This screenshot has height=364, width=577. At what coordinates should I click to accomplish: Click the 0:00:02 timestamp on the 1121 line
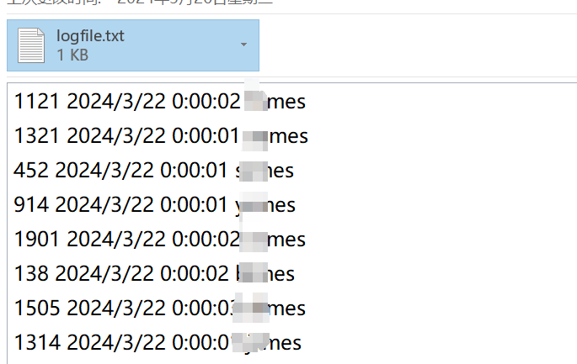206,102
